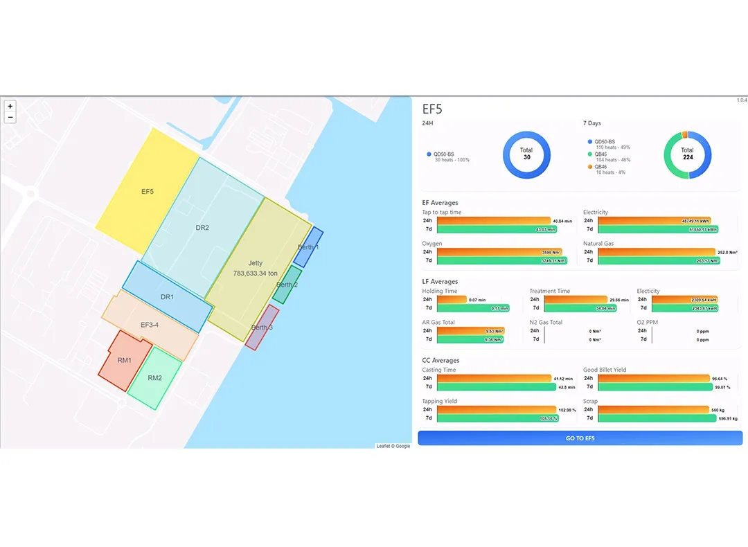The image size is (748, 547).
Task: Open the EF3-4 zone on map
Action: pyautogui.click(x=150, y=325)
